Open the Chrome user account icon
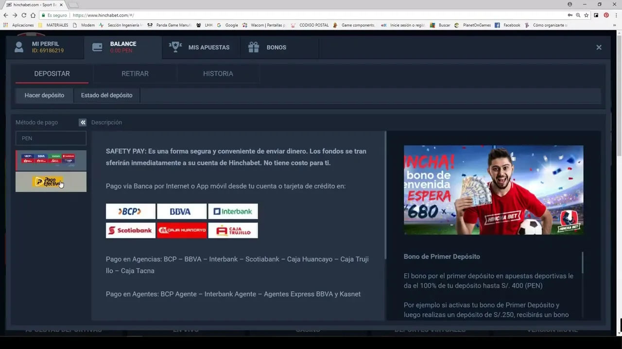Viewport: 622px width, 349px height. click(x=570, y=4)
